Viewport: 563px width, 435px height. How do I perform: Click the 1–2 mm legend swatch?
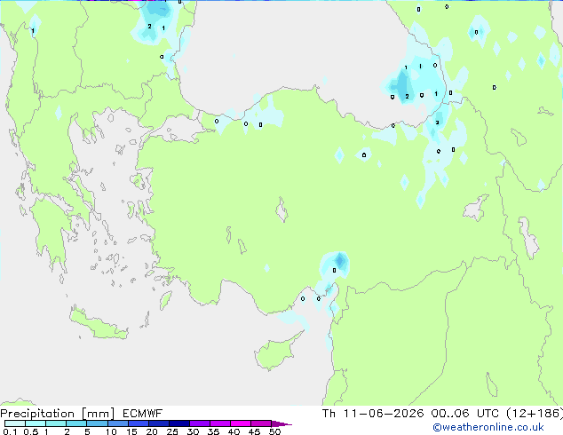(56, 423)
